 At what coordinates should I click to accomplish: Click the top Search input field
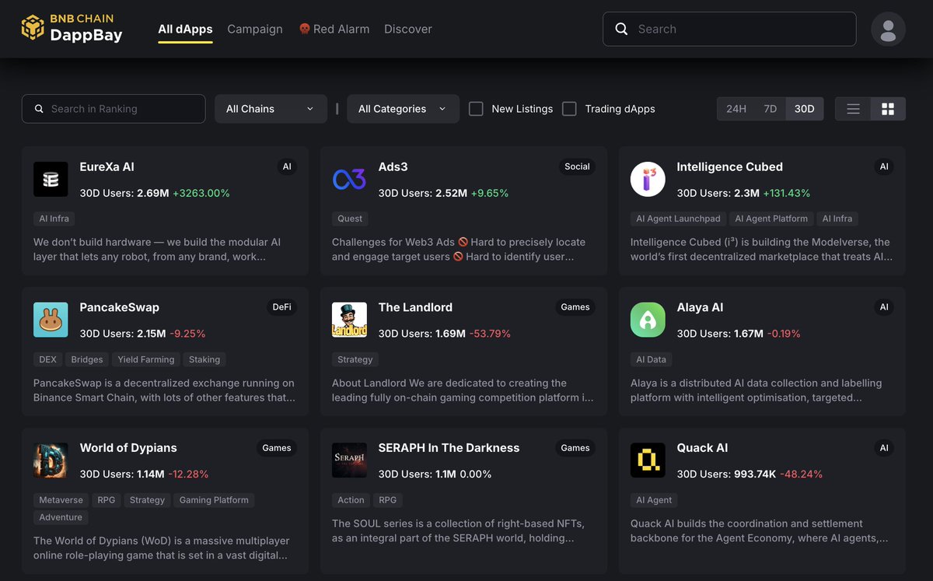[x=729, y=29]
